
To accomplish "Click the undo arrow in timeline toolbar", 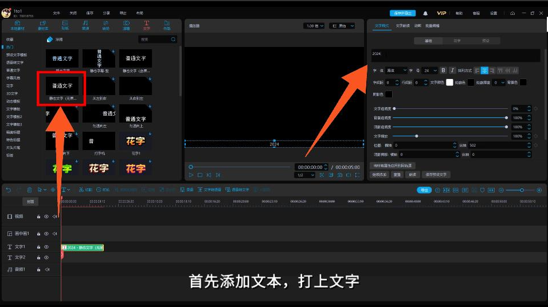I will [x=9, y=190].
